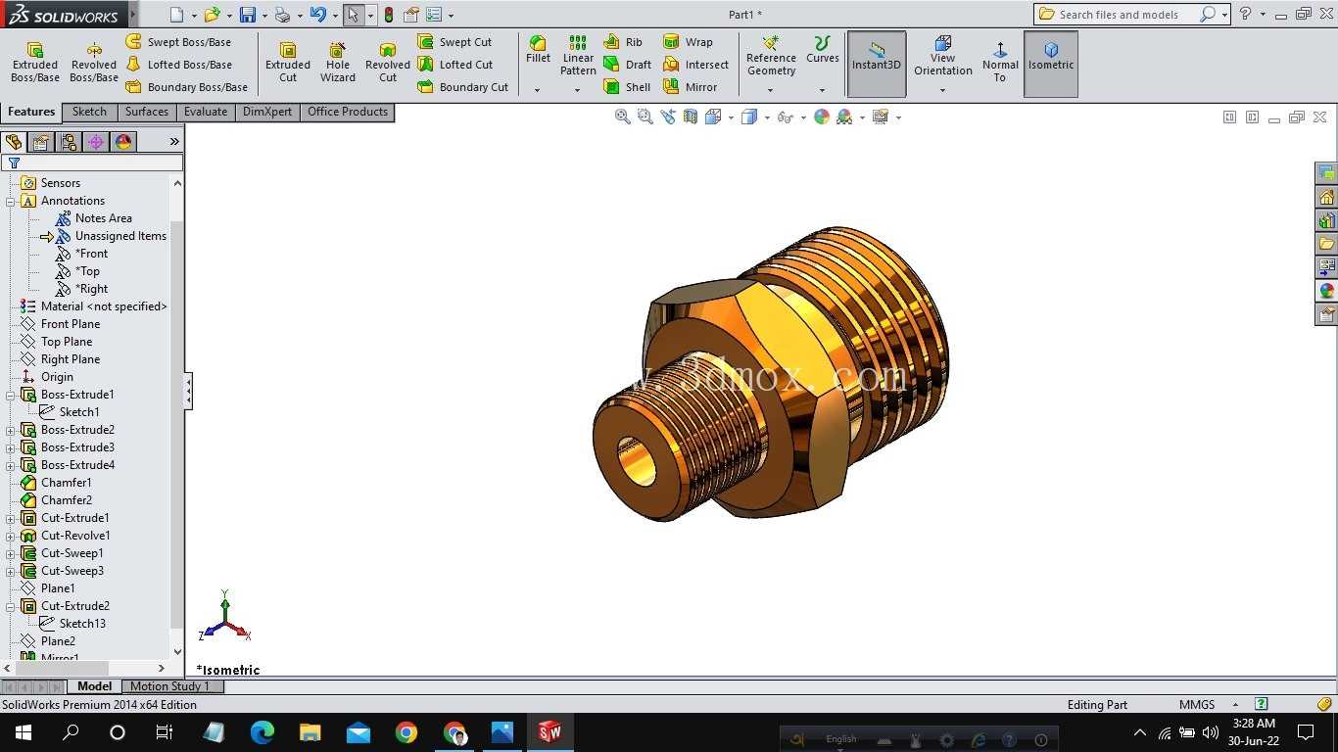Viewport: 1338px width, 752px height.
Task: Start the Extruded Cut feature
Action: point(288,63)
